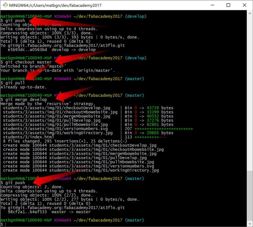Click the versionNumbers.svg diffstat line with 207
Viewport: 253px width, 227px height.
98,129
